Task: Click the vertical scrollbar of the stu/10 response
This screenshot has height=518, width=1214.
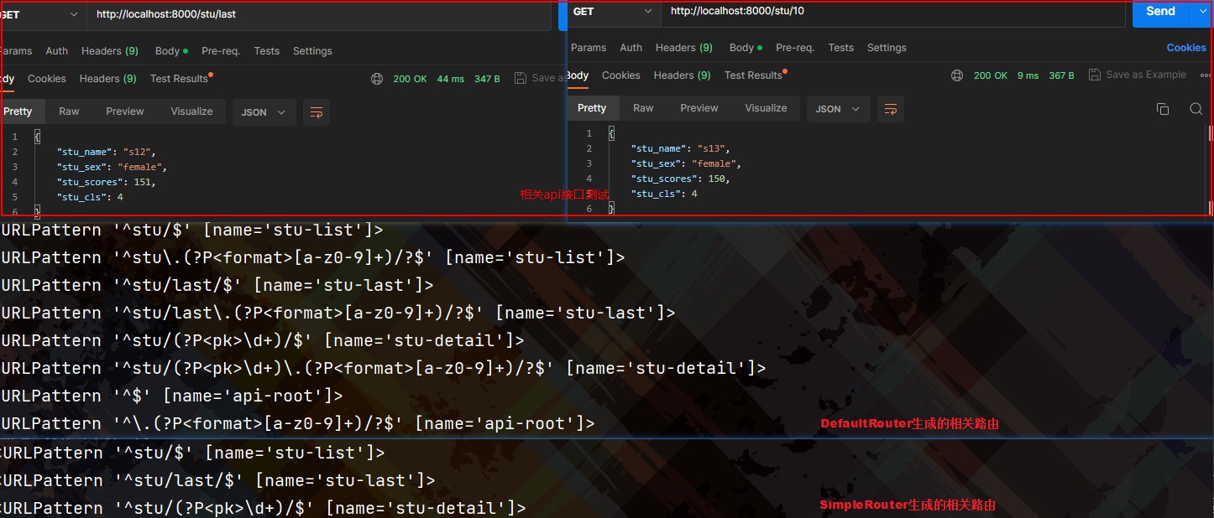Action: tap(1210, 171)
